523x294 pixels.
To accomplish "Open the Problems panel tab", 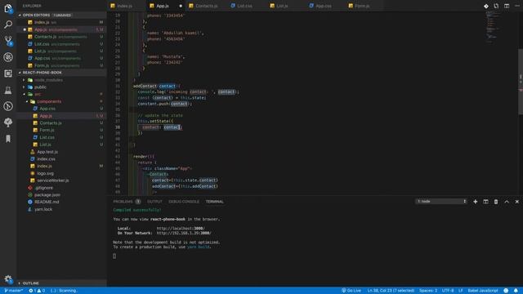I will point(127,202).
